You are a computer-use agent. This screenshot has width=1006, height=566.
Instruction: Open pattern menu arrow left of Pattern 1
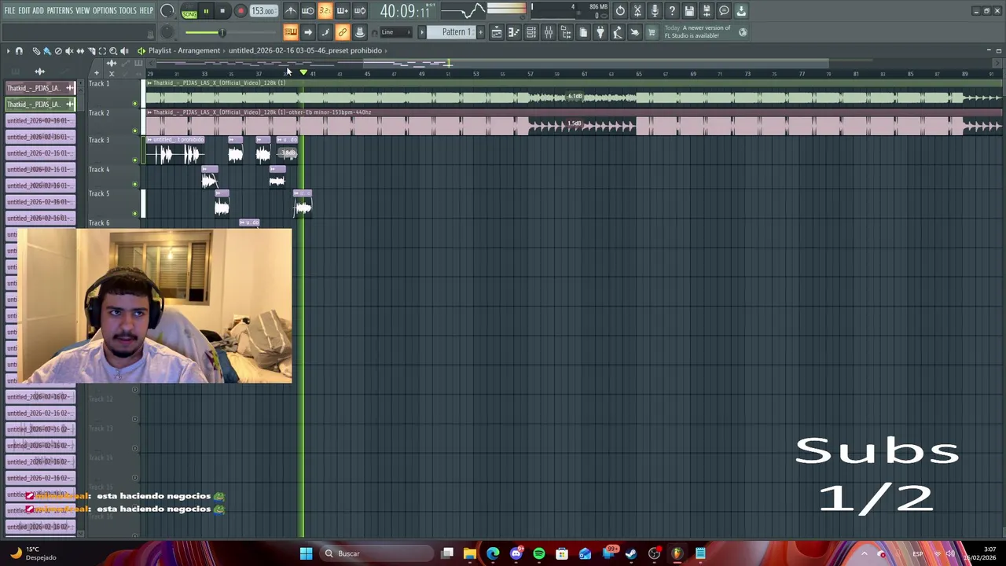pyautogui.click(x=422, y=32)
